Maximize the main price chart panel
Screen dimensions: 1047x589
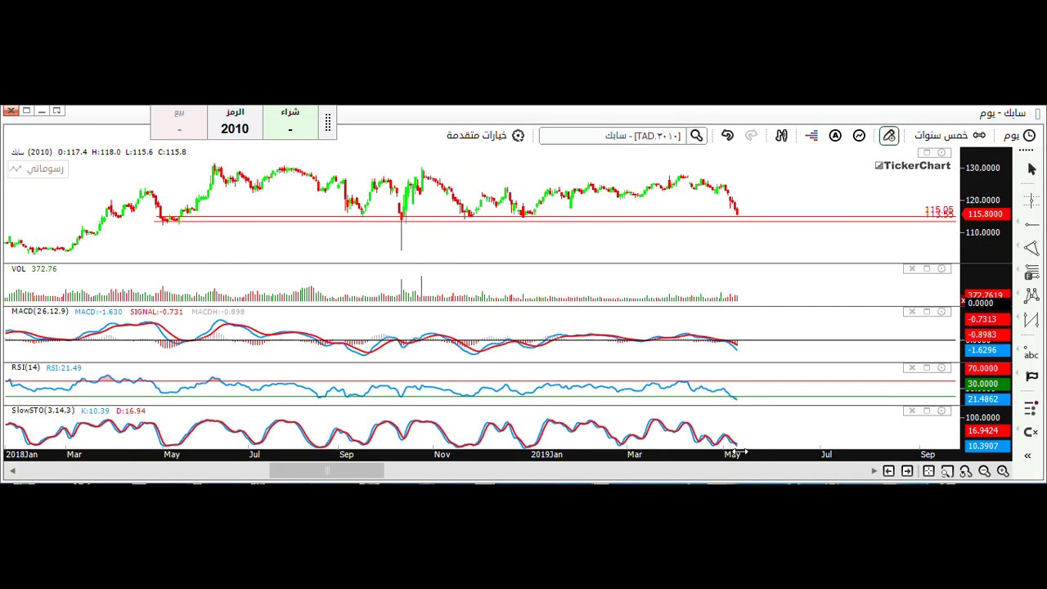tap(927, 152)
